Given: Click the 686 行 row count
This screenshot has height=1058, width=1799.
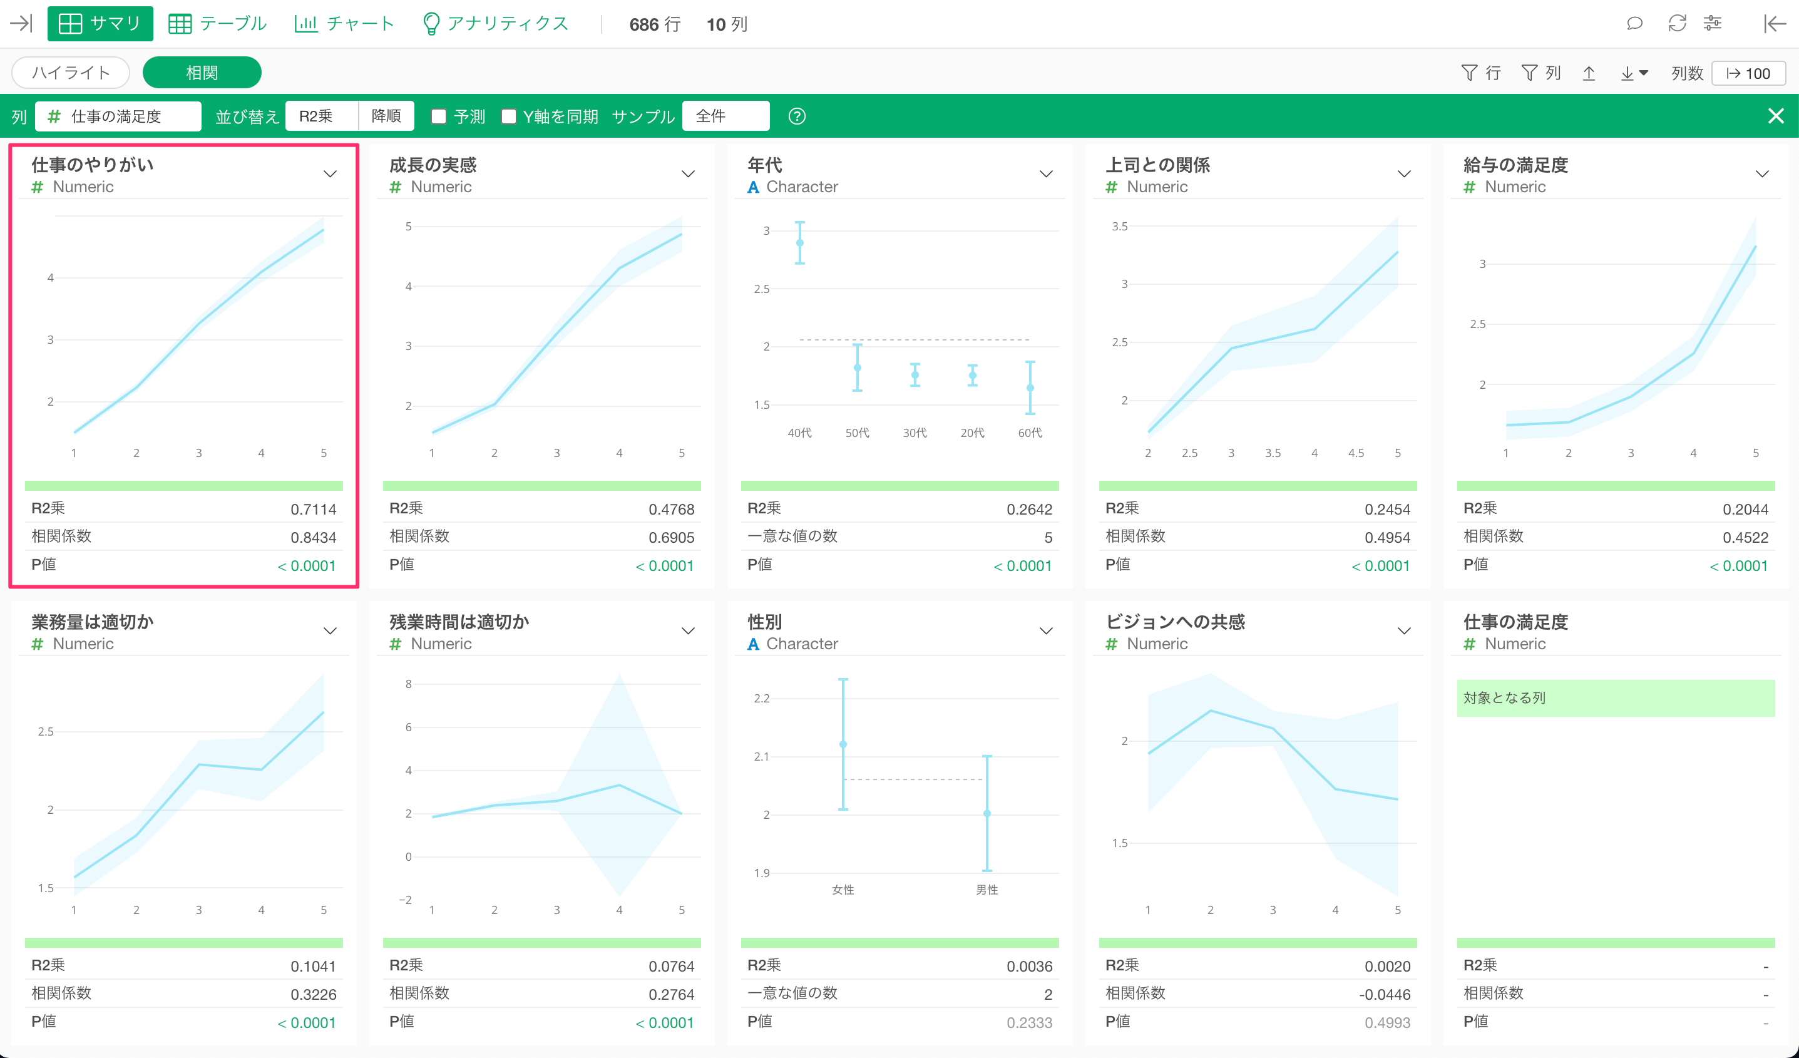Looking at the screenshot, I should [655, 24].
